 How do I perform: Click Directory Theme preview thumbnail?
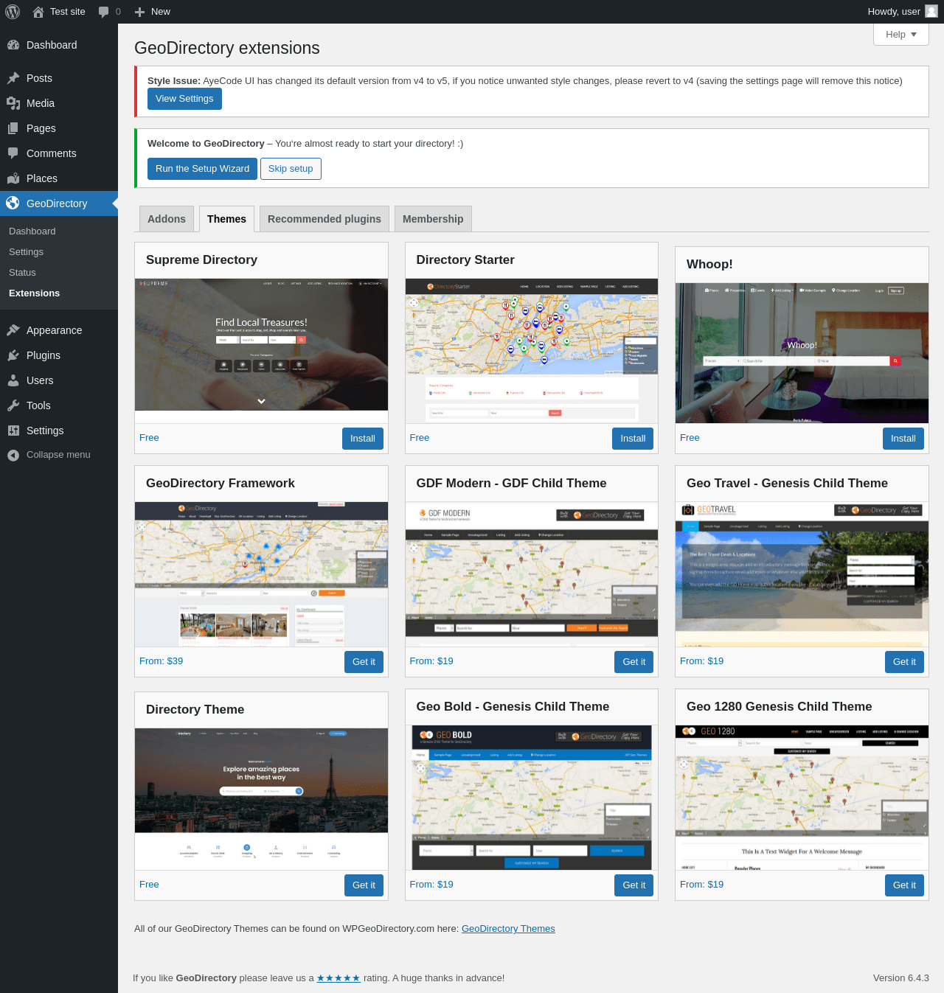[261, 799]
